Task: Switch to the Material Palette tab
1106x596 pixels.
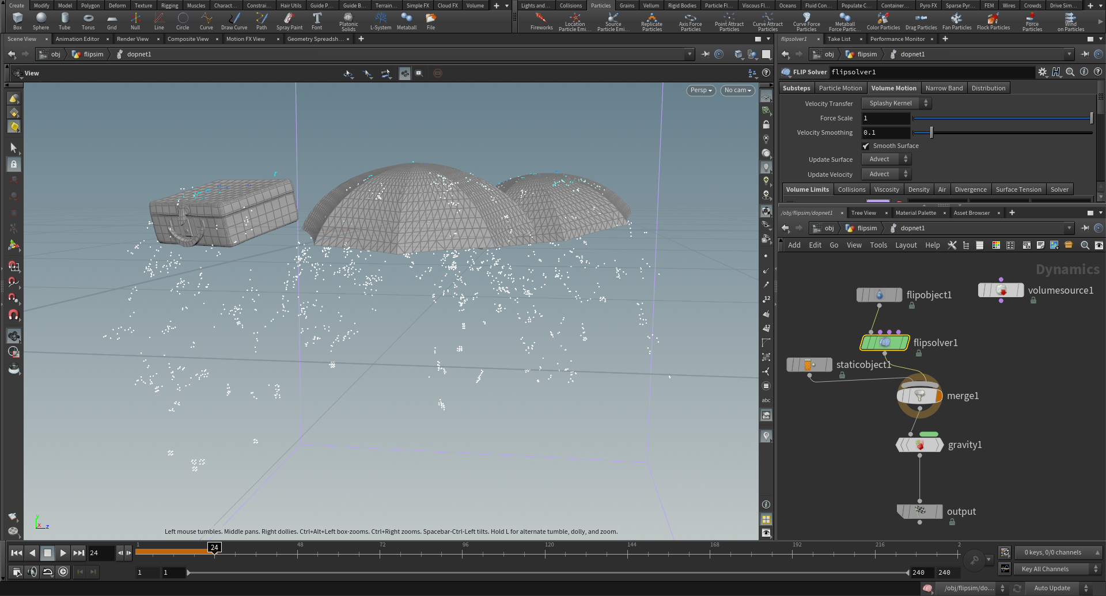Action: [x=915, y=213]
